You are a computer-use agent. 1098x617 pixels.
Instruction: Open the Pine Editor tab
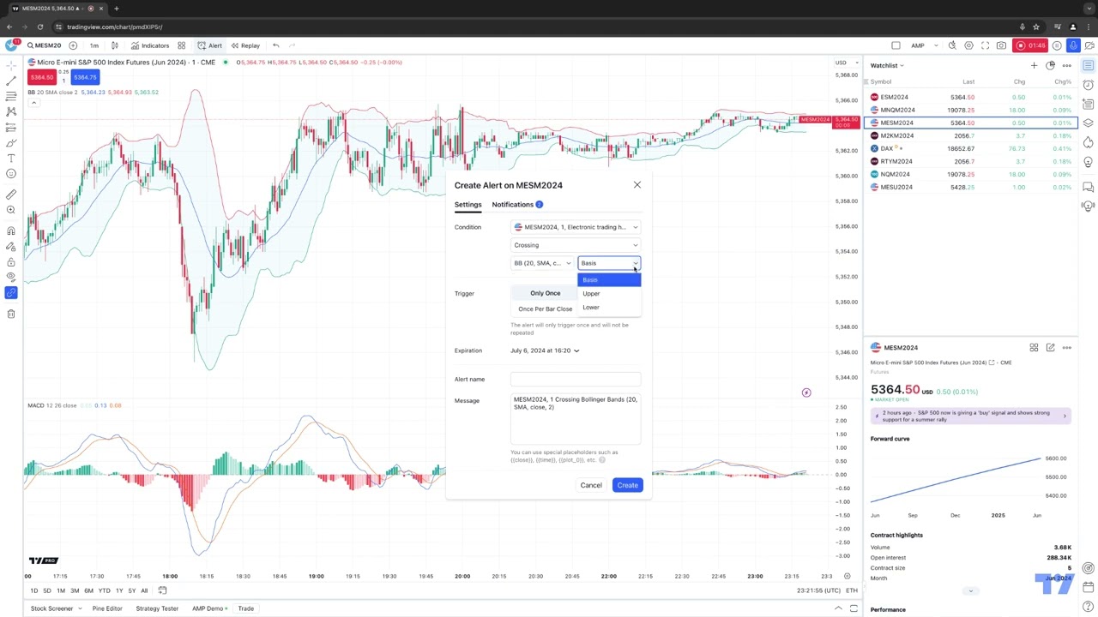tap(107, 608)
